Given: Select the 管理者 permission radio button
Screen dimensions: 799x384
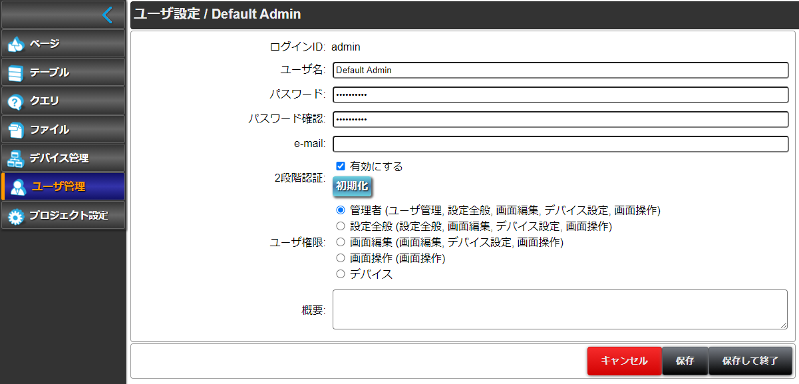Looking at the screenshot, I should [341, 210].
